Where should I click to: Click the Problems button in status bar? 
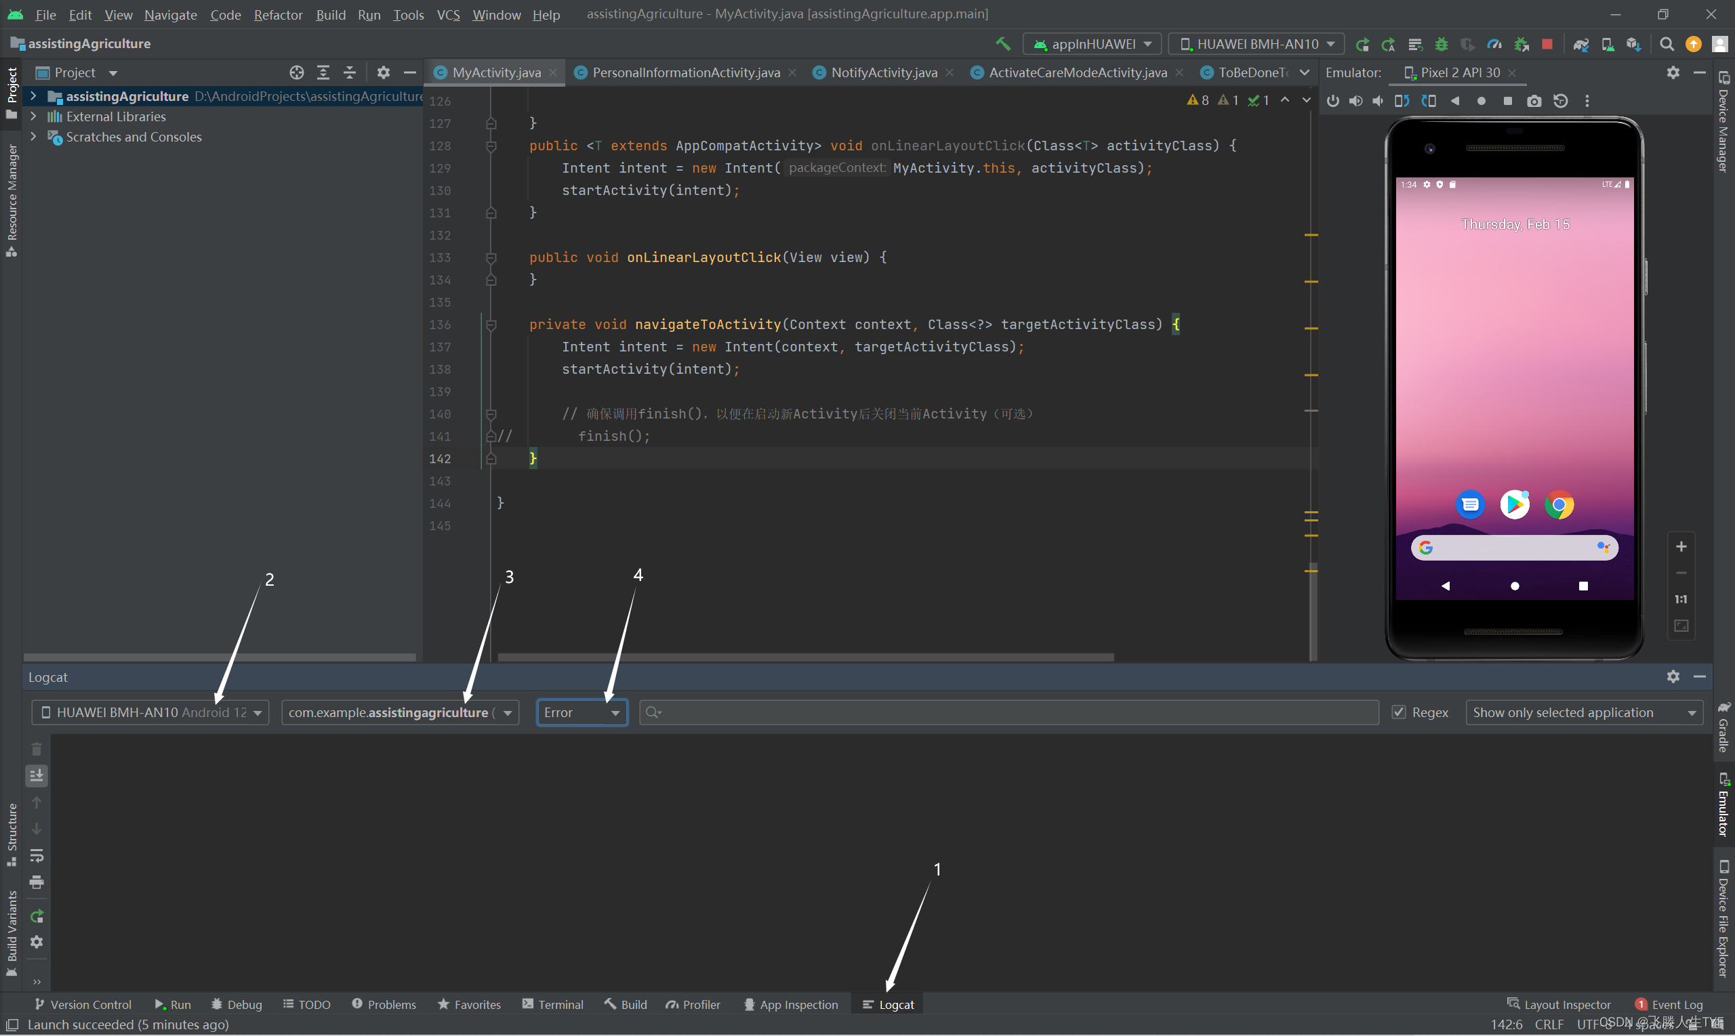click(x=390, y=1004)
